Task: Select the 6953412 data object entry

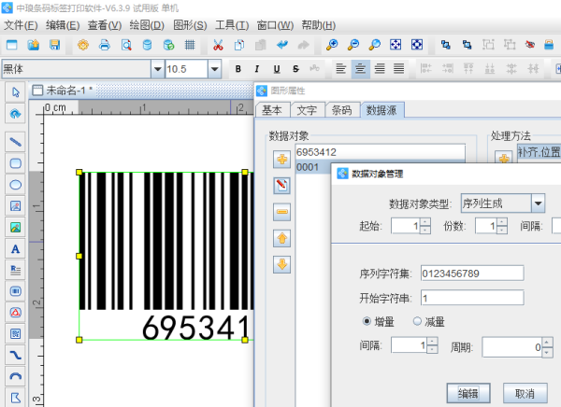Action: (379, 151)
